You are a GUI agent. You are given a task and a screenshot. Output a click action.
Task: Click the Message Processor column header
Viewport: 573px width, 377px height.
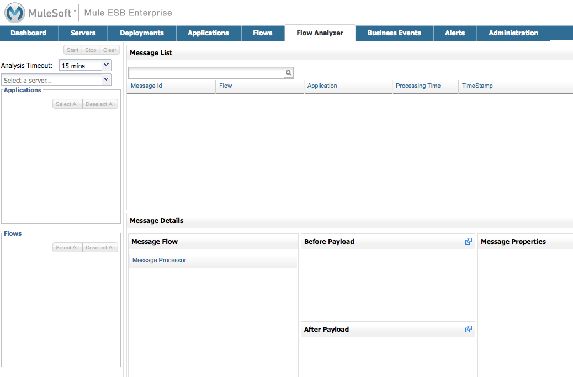point(160,261)
